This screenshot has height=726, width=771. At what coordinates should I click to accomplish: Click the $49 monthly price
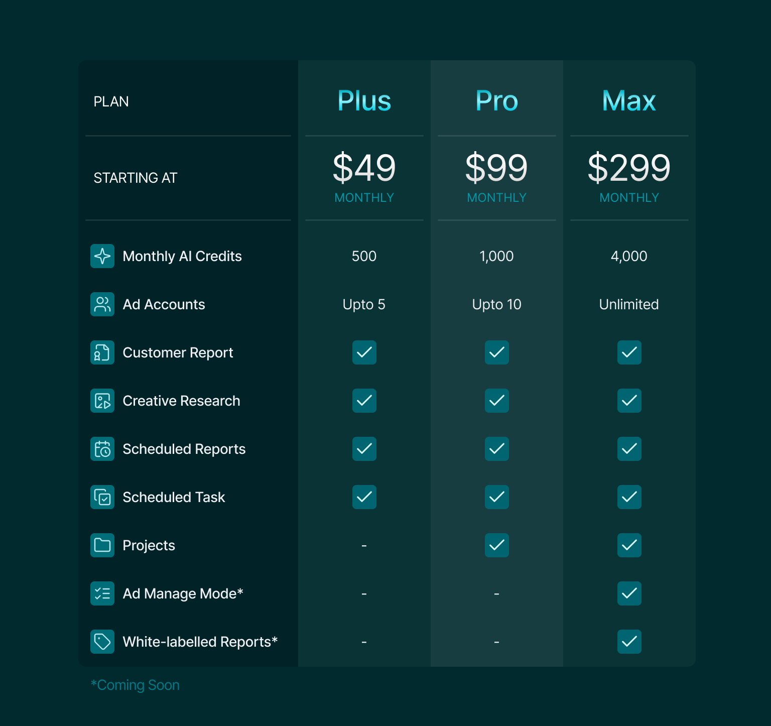coord(364,168)
